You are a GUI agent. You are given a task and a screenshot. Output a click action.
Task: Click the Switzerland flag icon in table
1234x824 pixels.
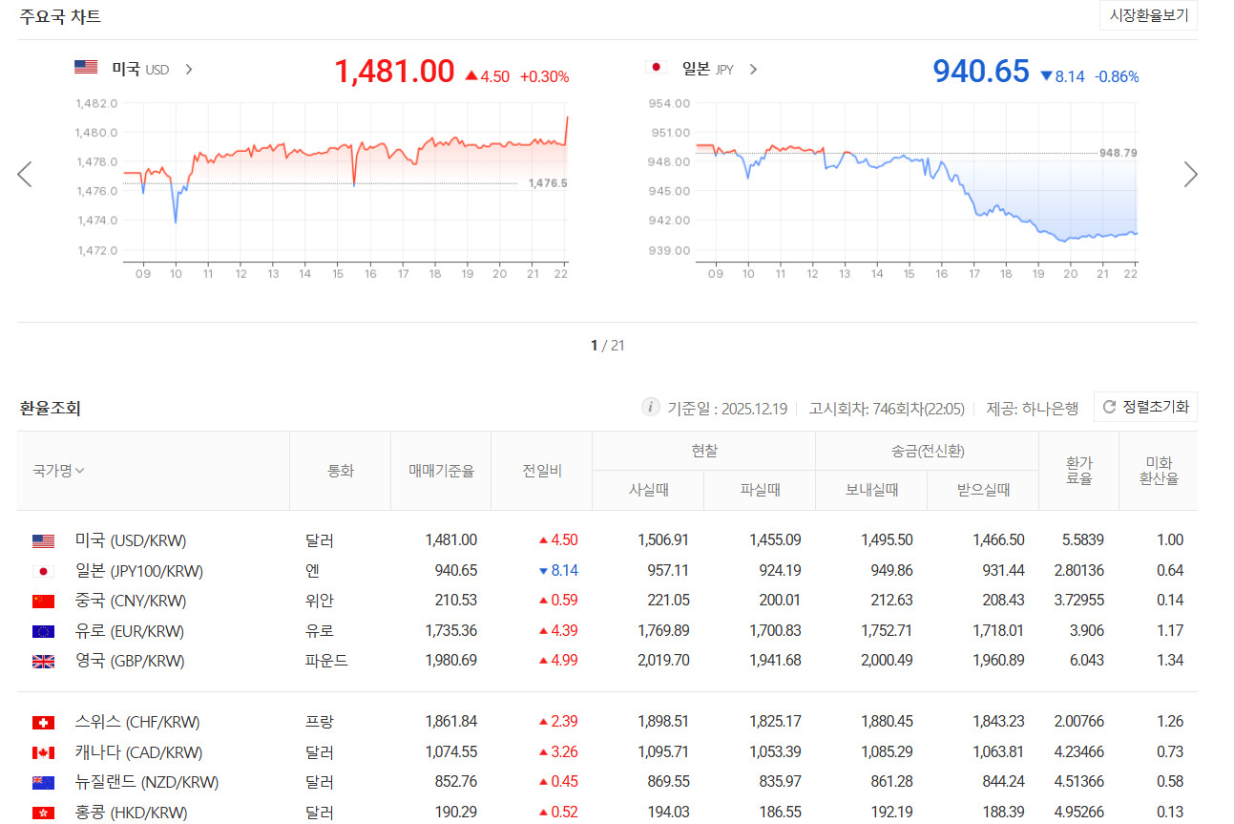click(x=43, y=722)
